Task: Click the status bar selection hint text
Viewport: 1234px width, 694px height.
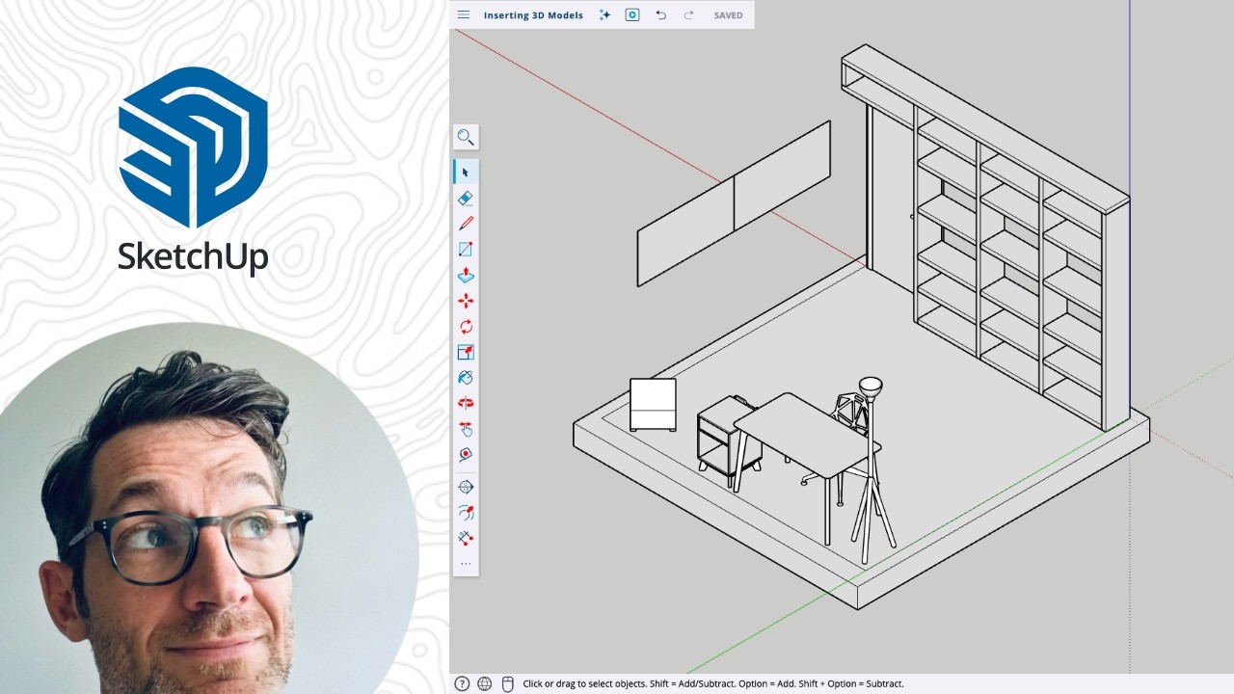Action: (x=713, y=683)
